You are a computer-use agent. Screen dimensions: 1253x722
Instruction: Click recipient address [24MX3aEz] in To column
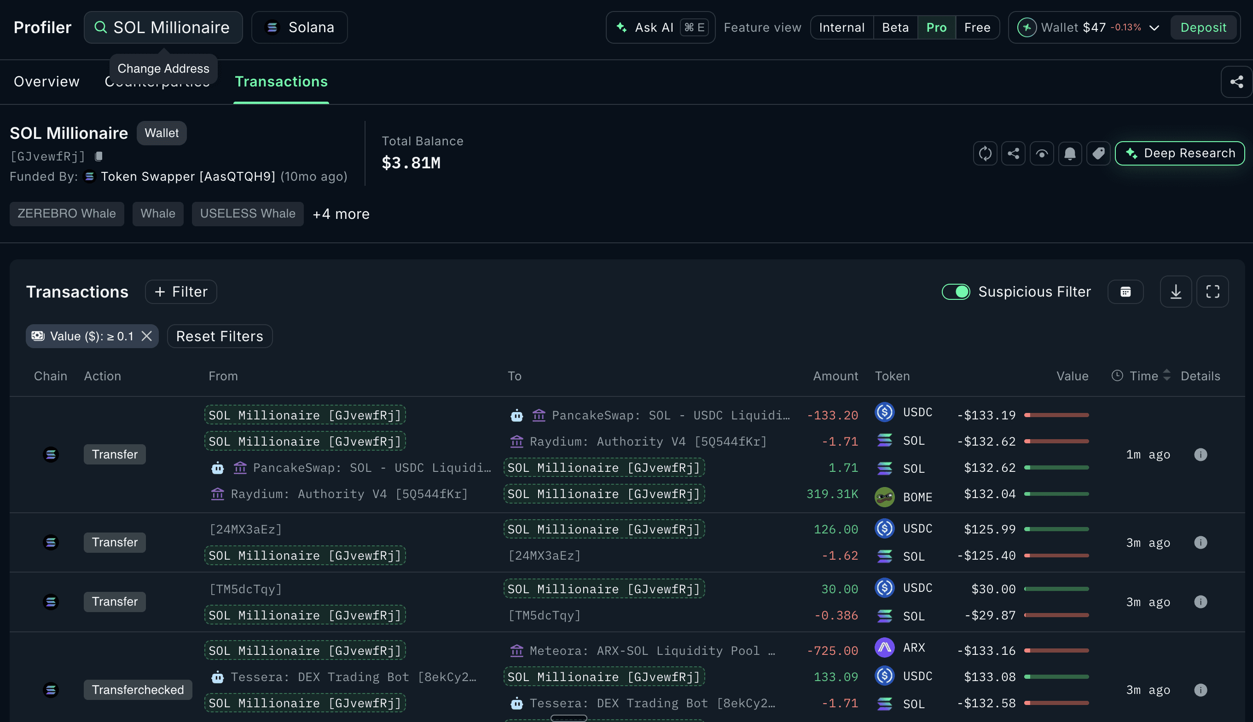[x=545, y=556]
